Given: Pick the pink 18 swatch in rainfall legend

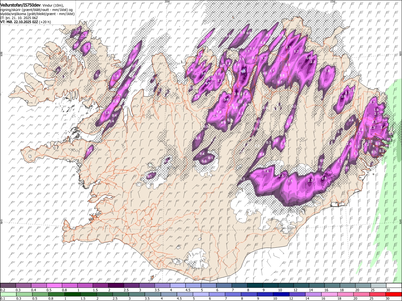Looking at the screenshot, I should [345, 294].
